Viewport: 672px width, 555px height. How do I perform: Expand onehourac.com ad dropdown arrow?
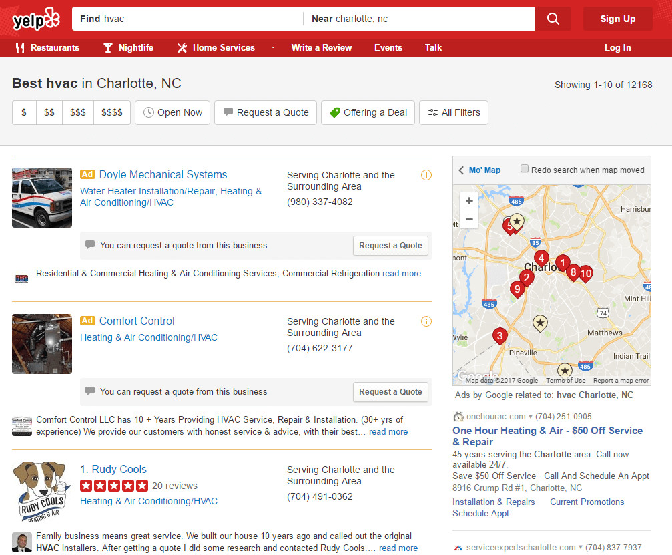pos(530,417)
